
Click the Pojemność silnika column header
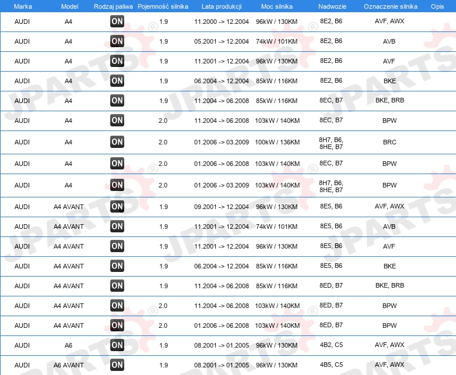pos(163,6)
